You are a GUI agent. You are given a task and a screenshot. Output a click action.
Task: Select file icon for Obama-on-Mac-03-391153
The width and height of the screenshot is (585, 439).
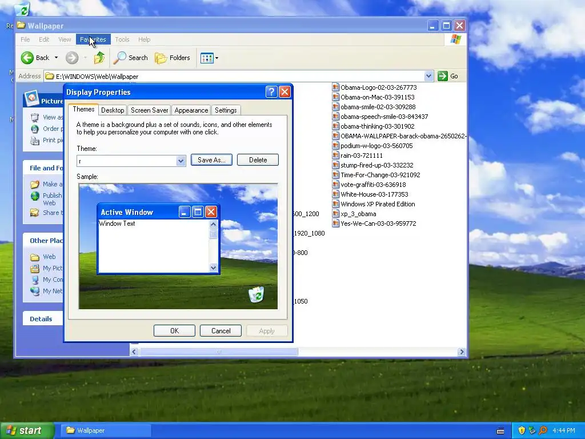pyautogui.click(x=335, y=97)
